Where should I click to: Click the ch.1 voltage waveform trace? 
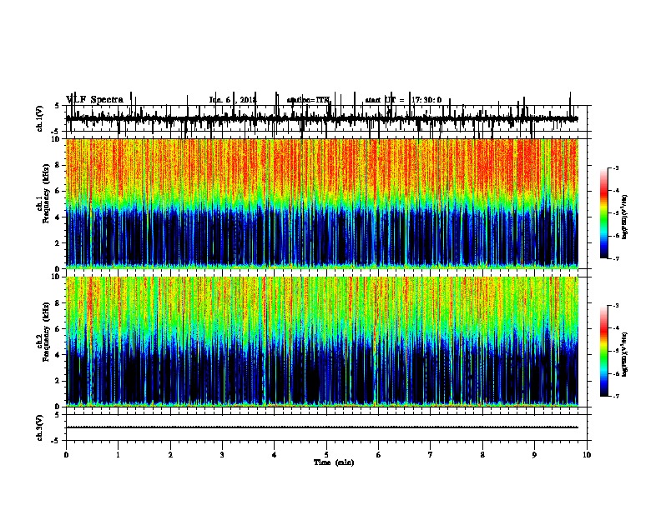point(322,118)
